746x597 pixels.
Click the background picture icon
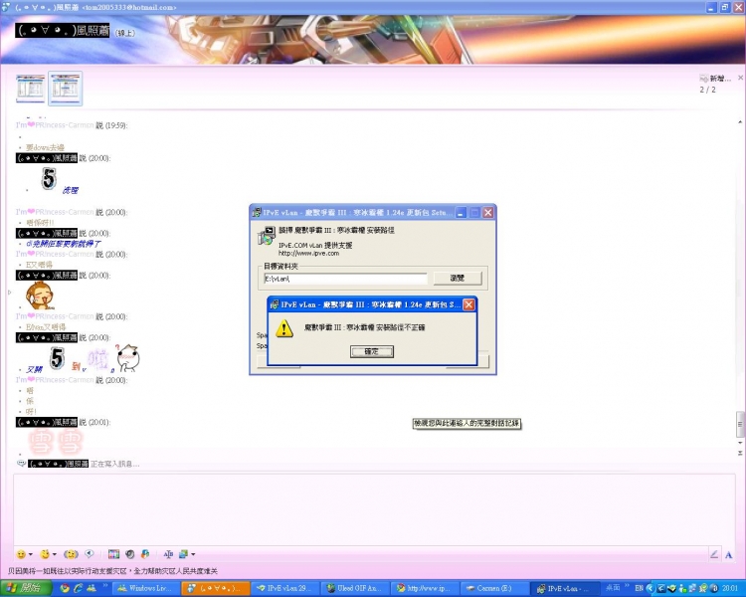coord(183,554)
